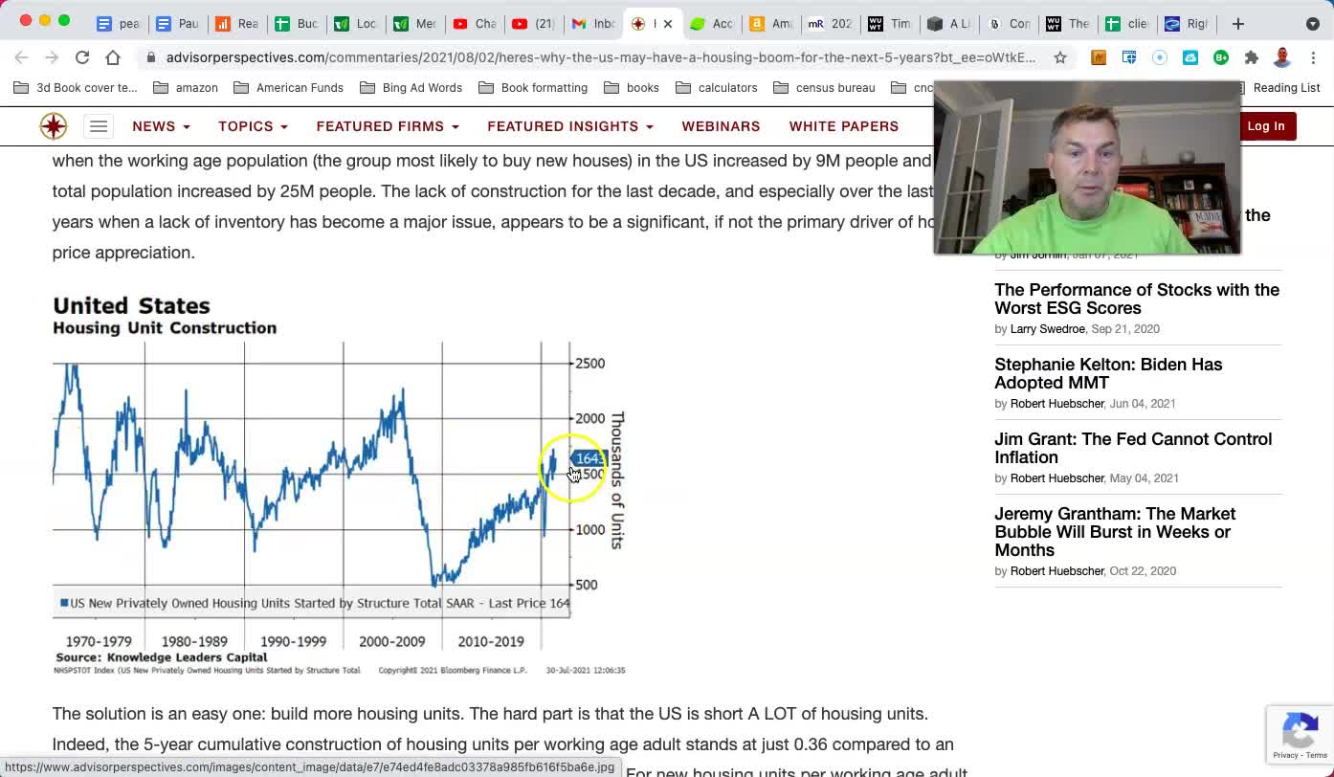Click the teal cloud extension icon

coord(1190,57)
